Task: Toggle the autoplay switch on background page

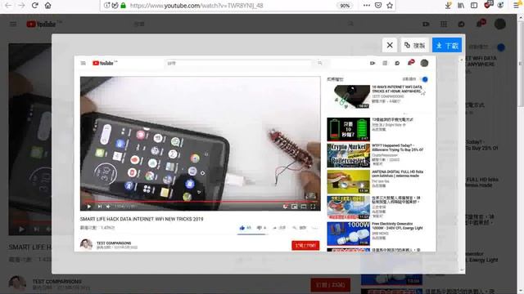Action: [x=500, y=47]
